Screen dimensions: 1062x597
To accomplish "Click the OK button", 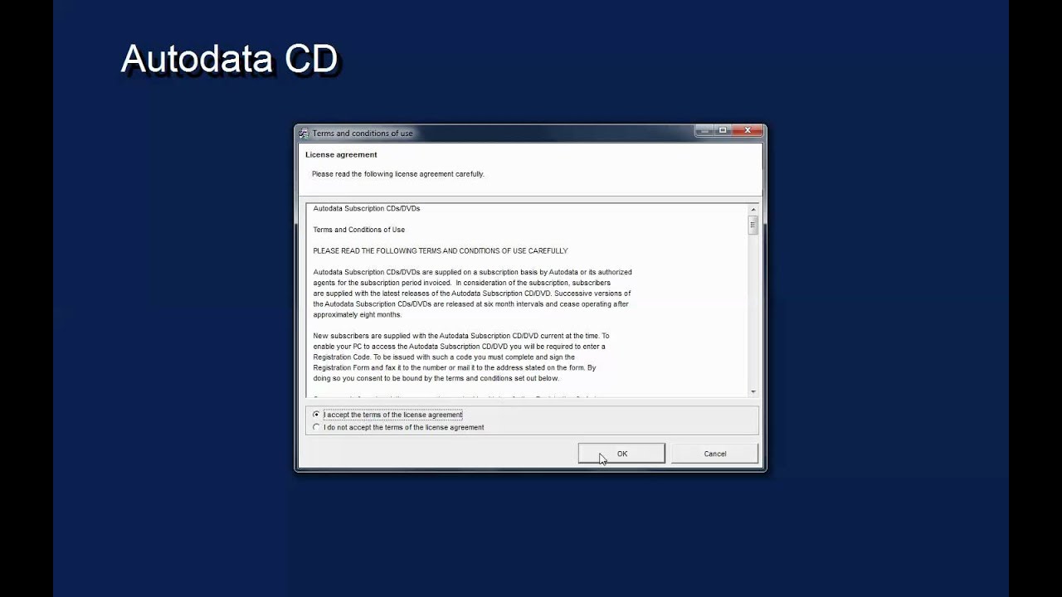I will (621, 454).
